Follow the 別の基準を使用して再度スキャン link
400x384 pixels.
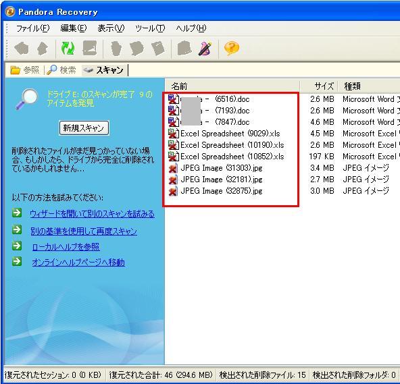(84, 231)
